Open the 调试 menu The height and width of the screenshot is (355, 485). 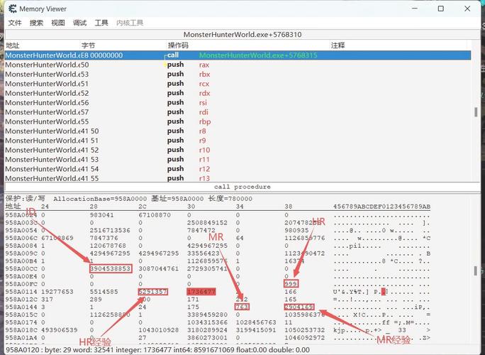[x=79, y=23]
